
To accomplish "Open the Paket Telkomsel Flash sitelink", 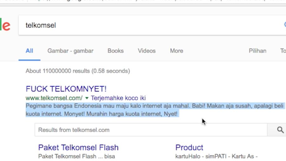I will coord(78,148).
